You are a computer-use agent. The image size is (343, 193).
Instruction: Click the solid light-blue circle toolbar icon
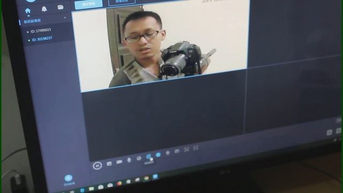(x=158, y=155)
